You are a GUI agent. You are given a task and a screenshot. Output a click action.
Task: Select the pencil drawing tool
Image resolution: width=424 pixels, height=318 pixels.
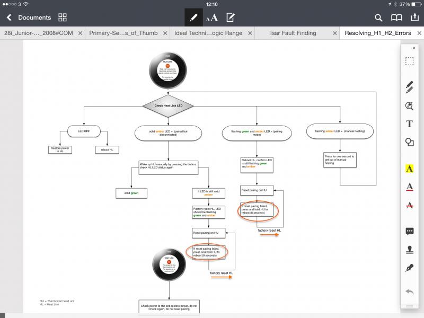[x=409, y=85]
